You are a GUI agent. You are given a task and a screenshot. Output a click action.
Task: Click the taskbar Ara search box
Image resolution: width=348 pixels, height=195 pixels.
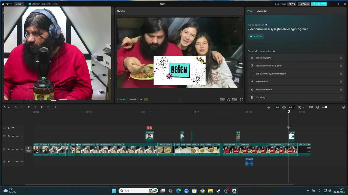[x=139, y=191]
